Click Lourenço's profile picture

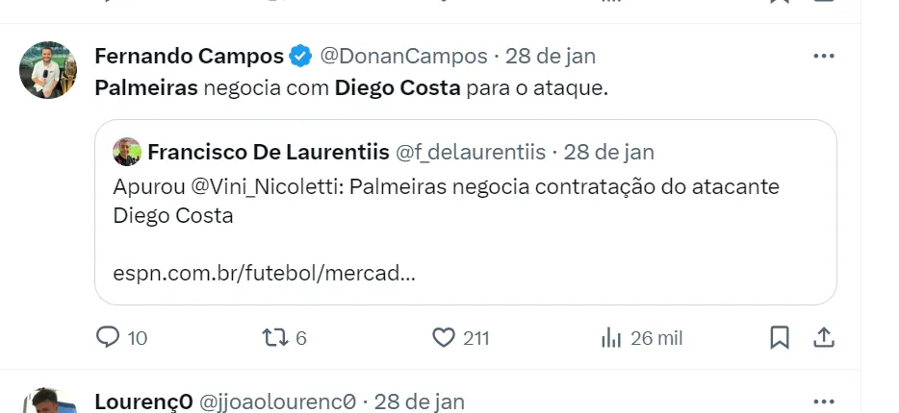pyautogui.click(x=48, y=403)
